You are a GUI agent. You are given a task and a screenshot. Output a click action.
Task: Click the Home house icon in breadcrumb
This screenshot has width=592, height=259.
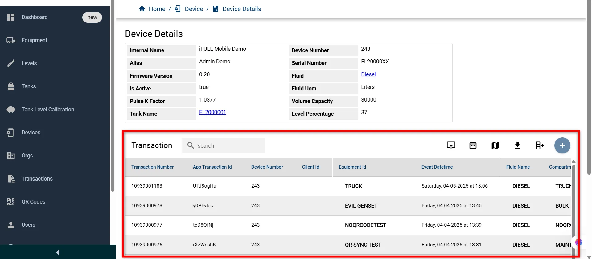tap(142, 9)
